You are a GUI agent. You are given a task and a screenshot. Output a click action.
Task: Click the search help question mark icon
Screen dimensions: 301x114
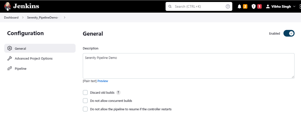click(228, 7)
